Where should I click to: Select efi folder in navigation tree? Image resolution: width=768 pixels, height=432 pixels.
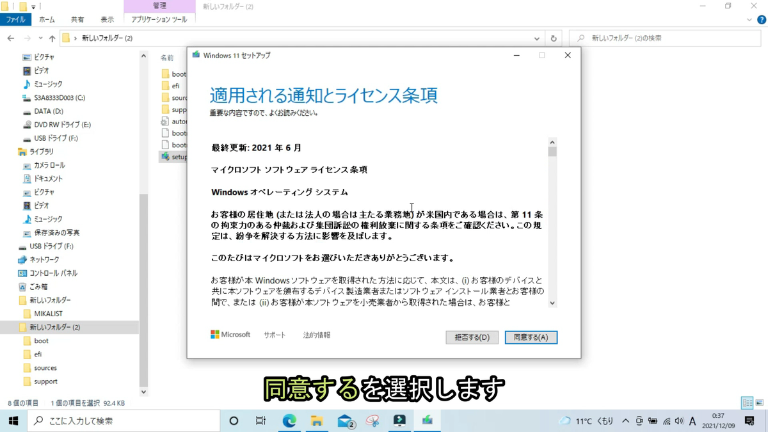point(38,355)
